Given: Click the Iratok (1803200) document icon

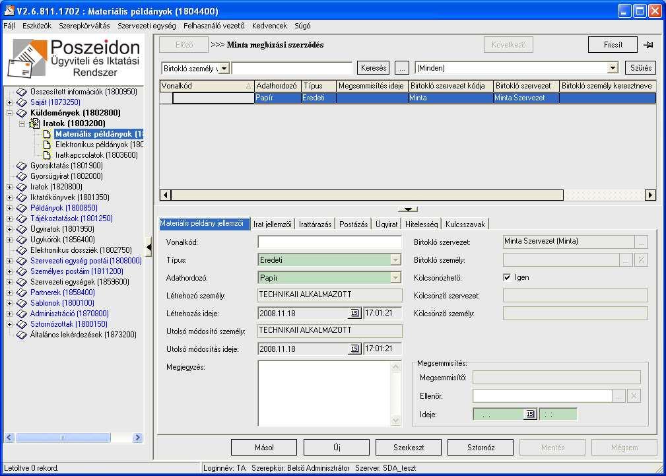Looking at the screenshot, I should (34, 123).
